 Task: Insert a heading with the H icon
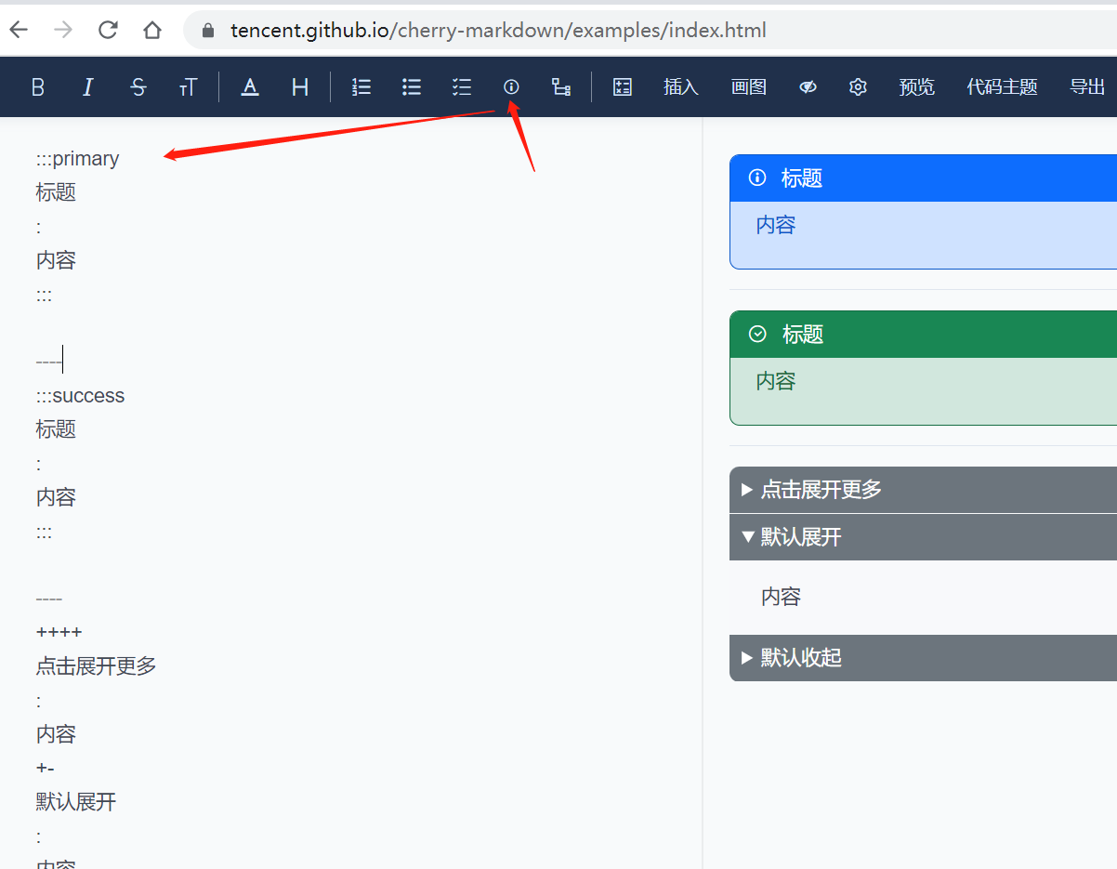[299, 86]
